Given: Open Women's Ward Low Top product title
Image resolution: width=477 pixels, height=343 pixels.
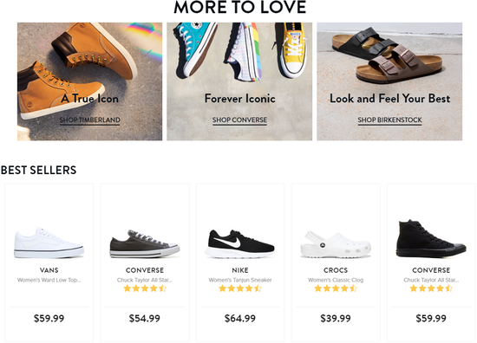Looking at the screenshot, I should point(49,280).
